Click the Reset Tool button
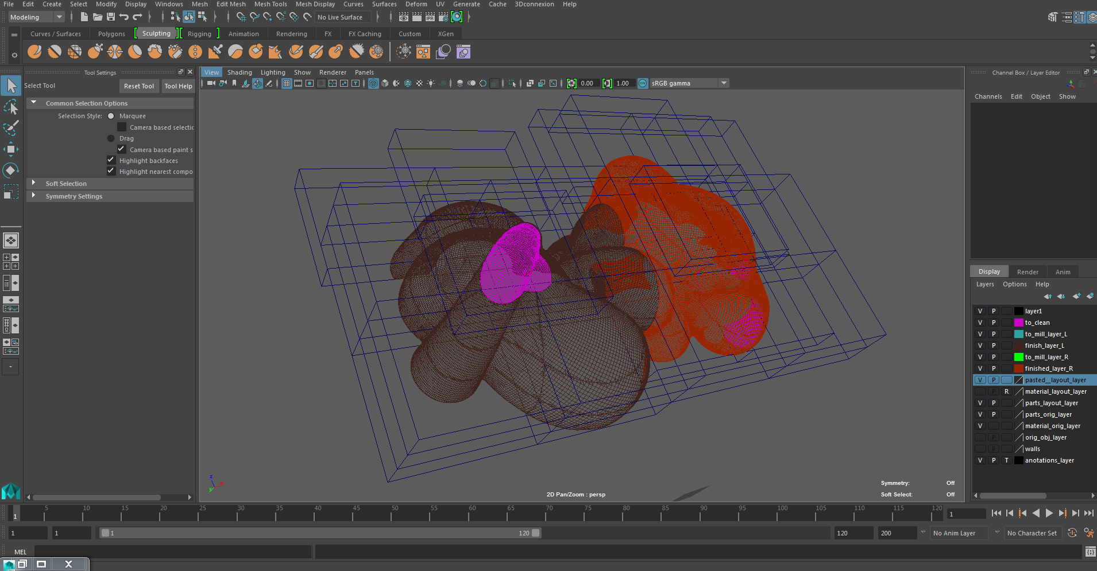This screenshot has height=571, width=1097. [x=139, y=86]
